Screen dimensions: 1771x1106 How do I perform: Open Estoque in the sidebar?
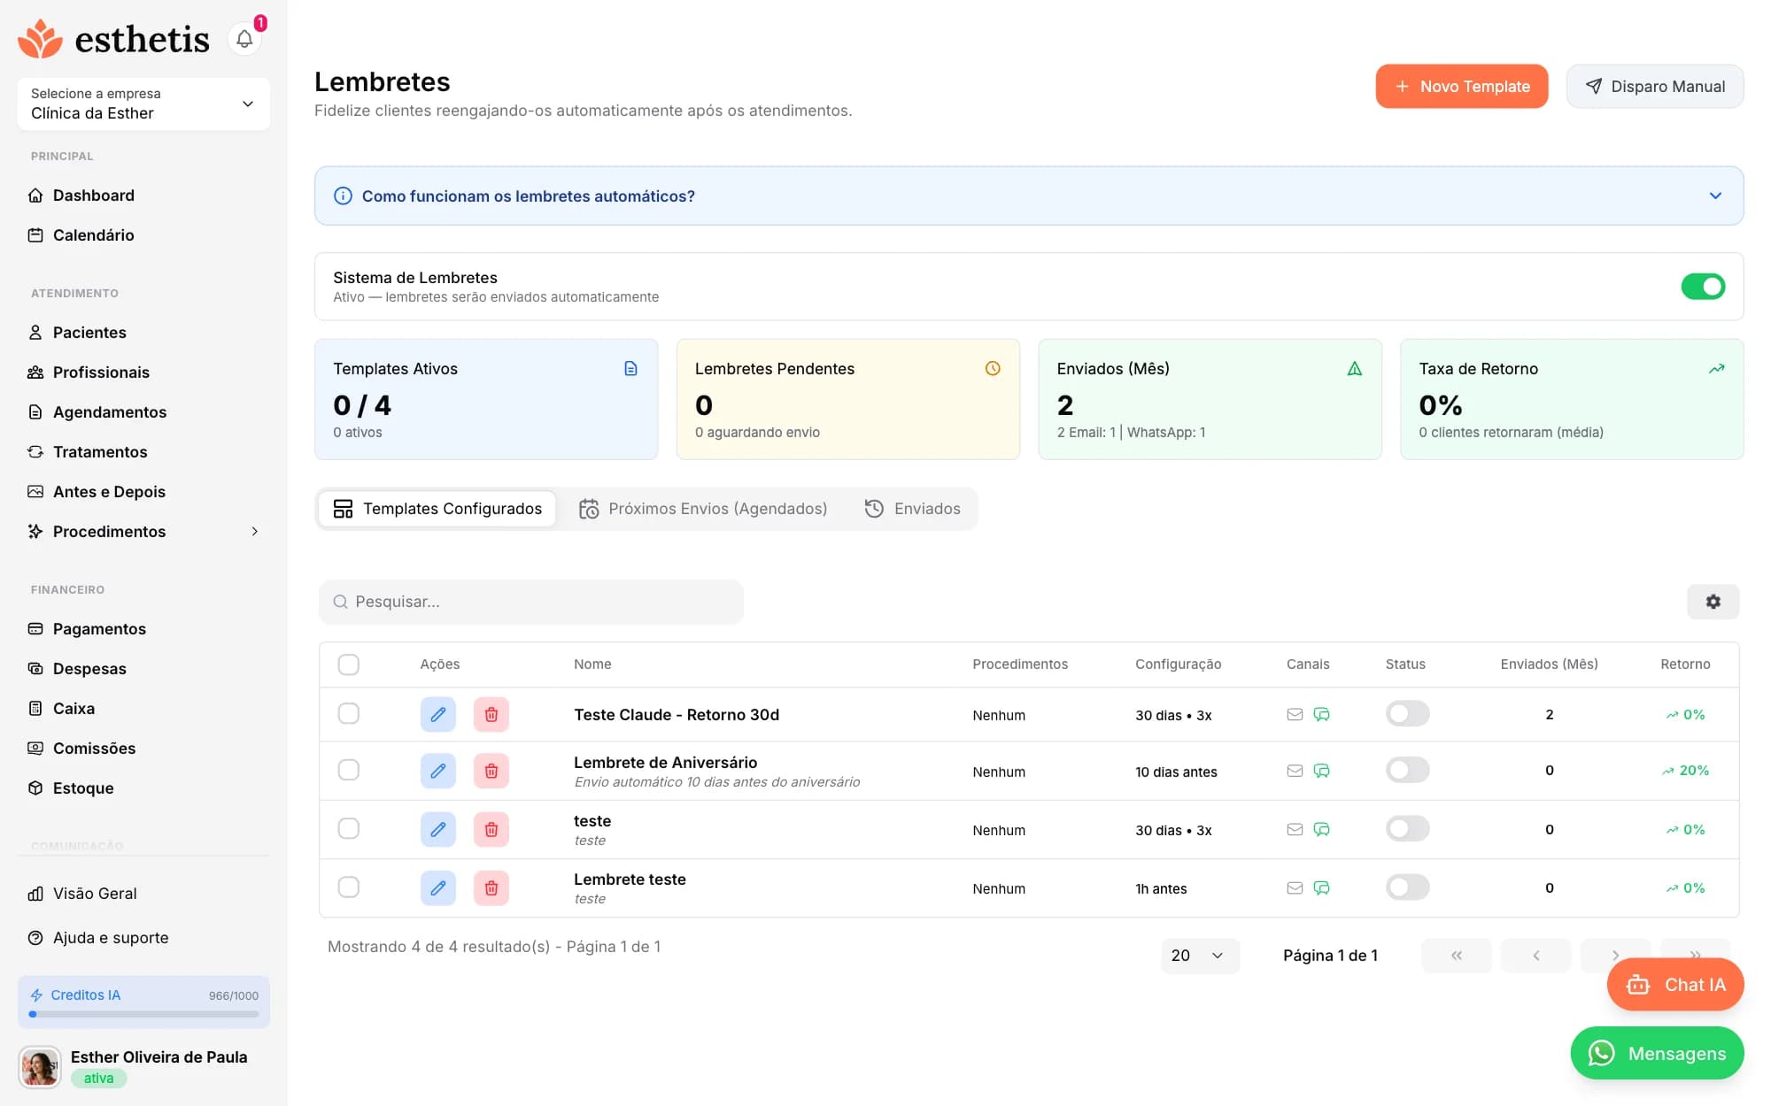(83, 788)
